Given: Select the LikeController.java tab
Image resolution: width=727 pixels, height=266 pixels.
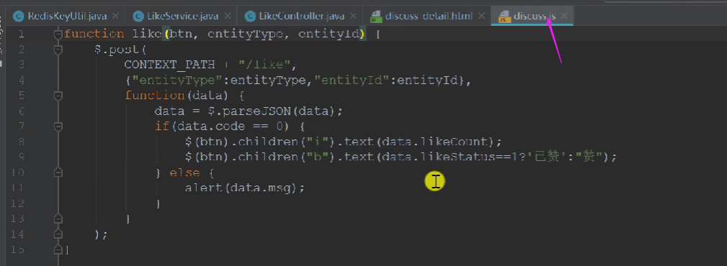Looking at the screenshot, I should [x=301, y=17].
